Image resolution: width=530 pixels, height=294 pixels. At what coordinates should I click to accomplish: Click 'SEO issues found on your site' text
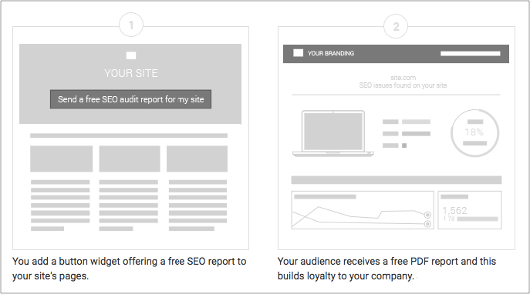[x=403, y=85]
